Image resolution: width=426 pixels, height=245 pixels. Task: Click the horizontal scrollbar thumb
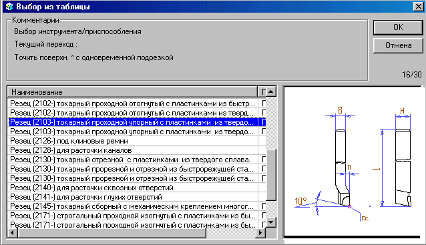pos(112,233)
